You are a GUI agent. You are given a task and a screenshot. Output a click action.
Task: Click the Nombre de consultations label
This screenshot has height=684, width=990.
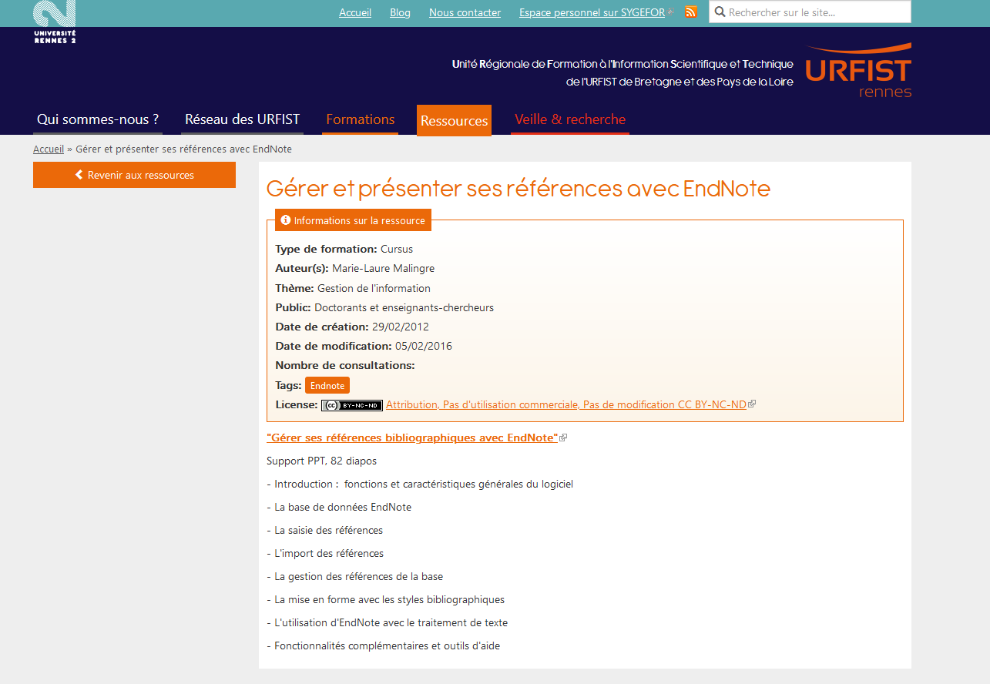(345, 366)
